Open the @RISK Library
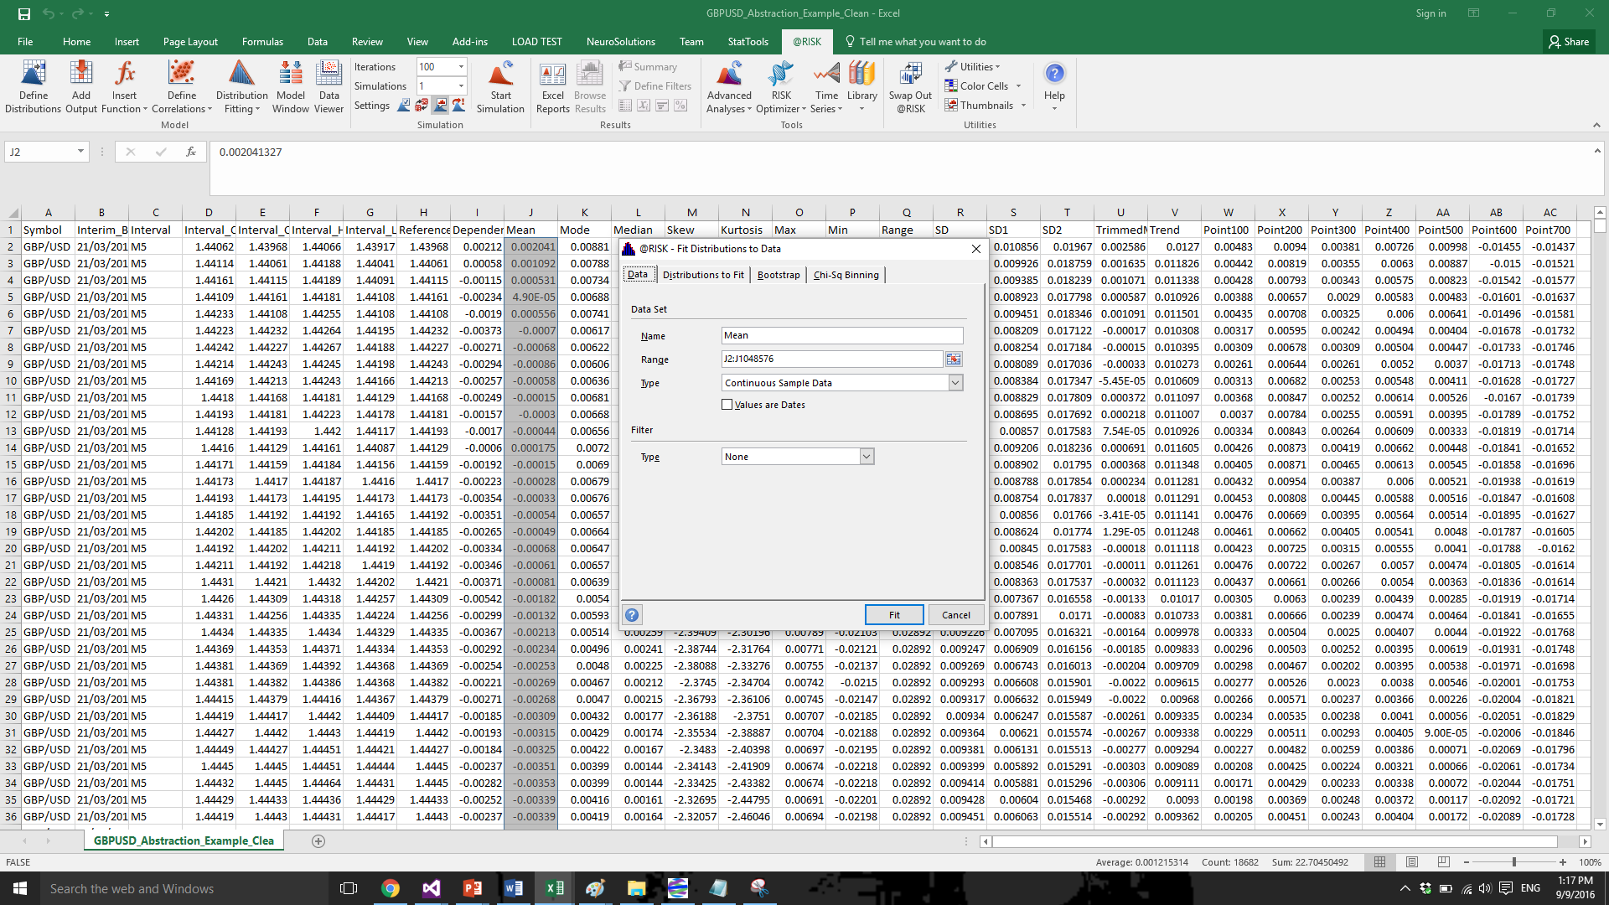Viewport: 1609px width, 905px height. click(861, 86)
